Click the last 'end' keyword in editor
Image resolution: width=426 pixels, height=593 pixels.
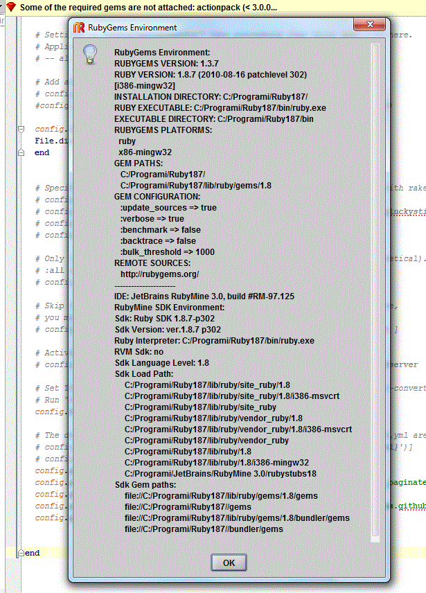[x=32, y=553]
